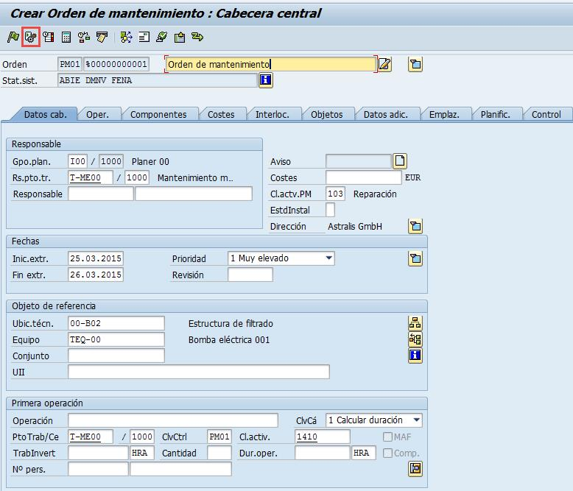The width and height of the screenshot is (573, 491).
Task: Open the scheduling network clock icon
Action: tap(84, 37)
